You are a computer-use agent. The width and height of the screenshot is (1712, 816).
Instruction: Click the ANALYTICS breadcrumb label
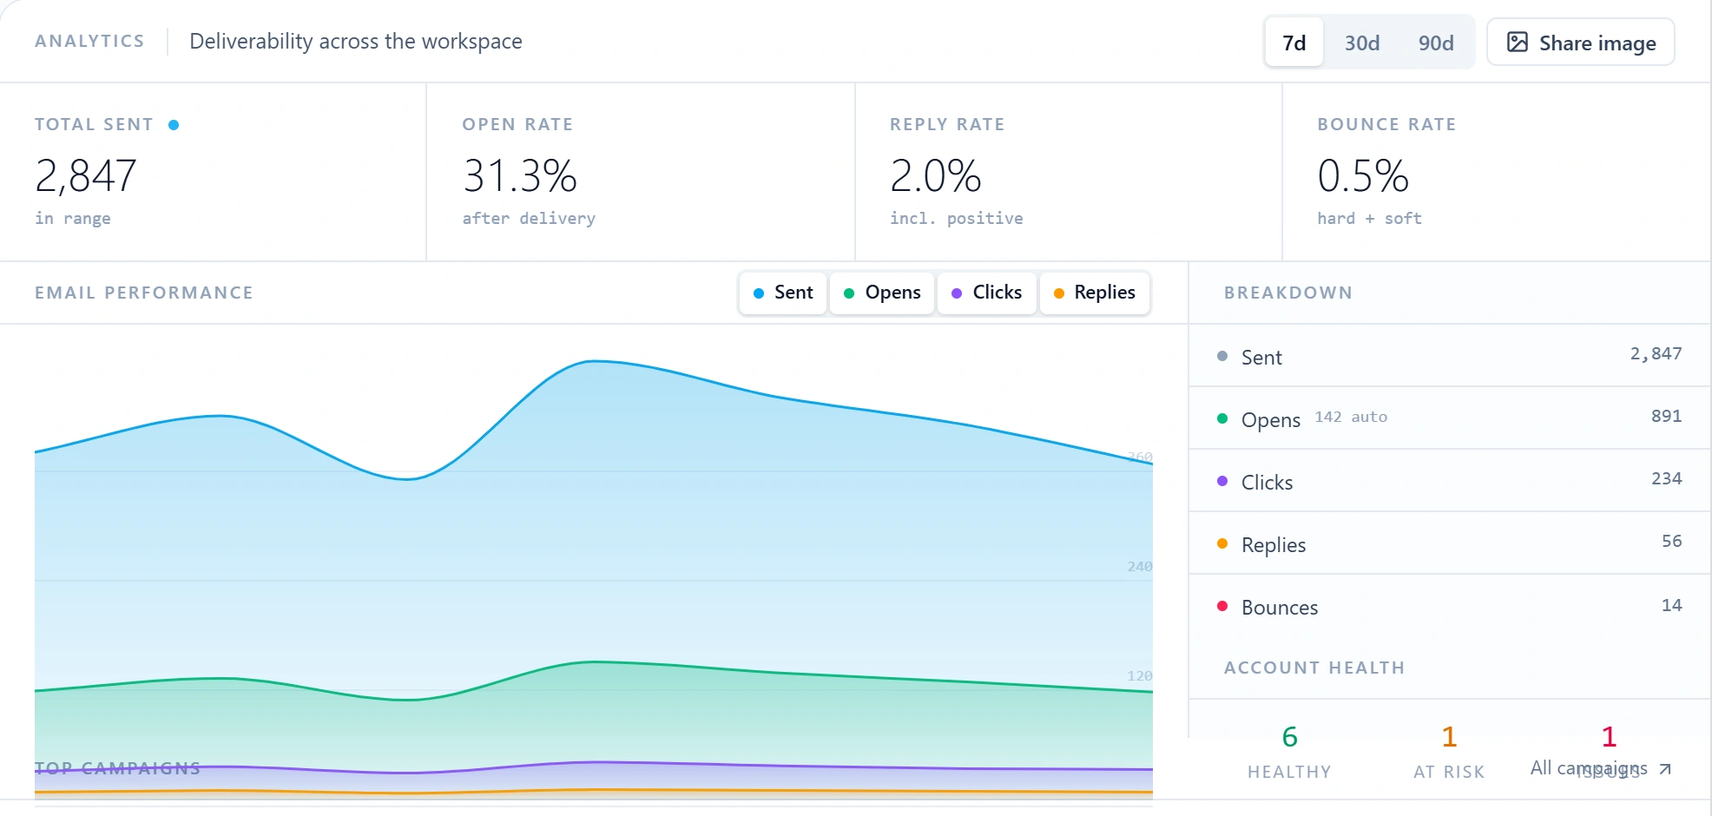coord(89,41)
